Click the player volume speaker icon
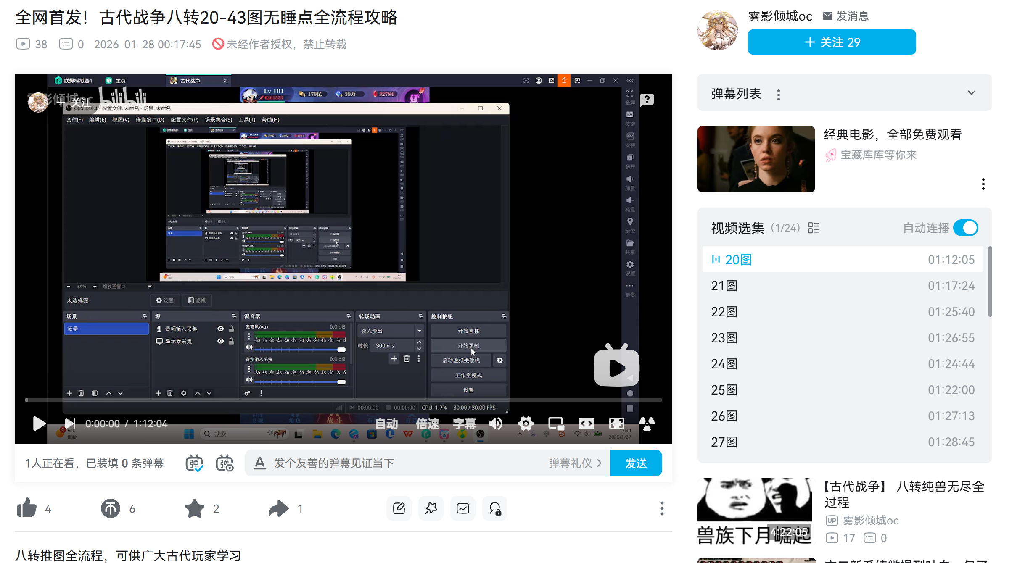The image size is (1033, 563). tap(496, 424)
